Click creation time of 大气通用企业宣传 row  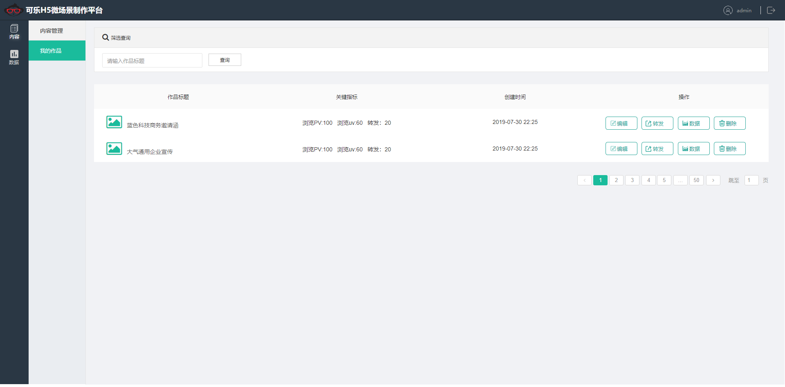(x=515, y=148)
